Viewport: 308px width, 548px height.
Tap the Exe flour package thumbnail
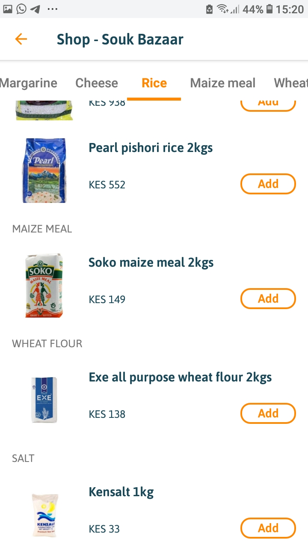point(44,400)
